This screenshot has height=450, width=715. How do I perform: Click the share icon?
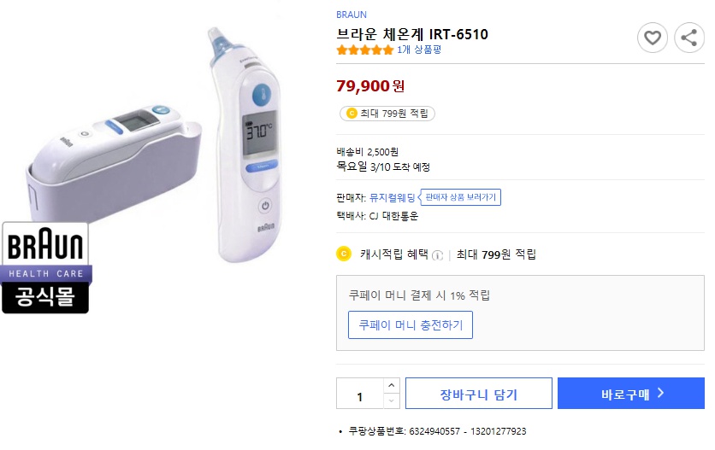(x=688, y=38)
